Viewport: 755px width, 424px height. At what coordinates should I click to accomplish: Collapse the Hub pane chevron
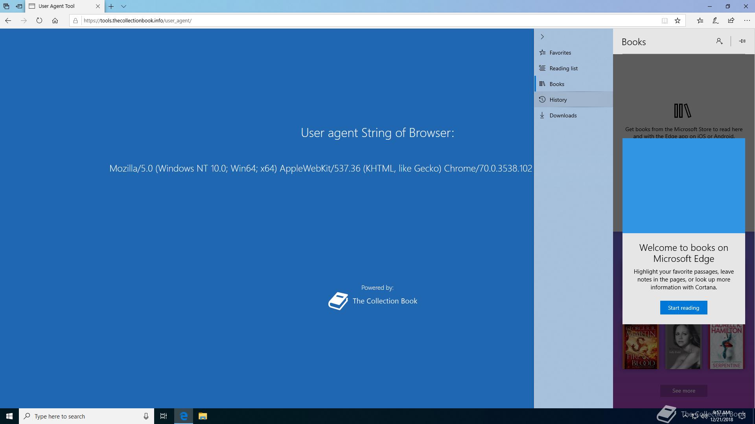542,37
